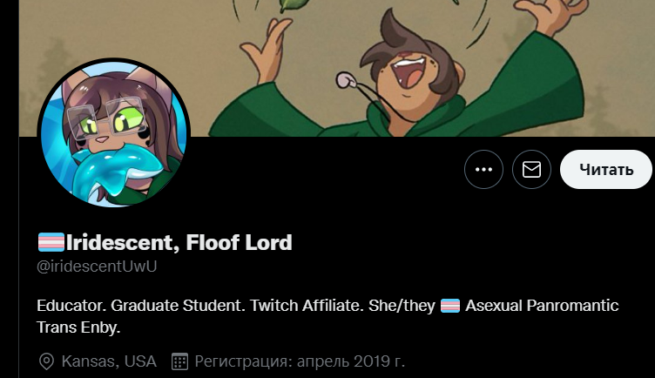Send a message via the envelope icon
Viewport: 655px width, 378px height.
click(531, 169)
